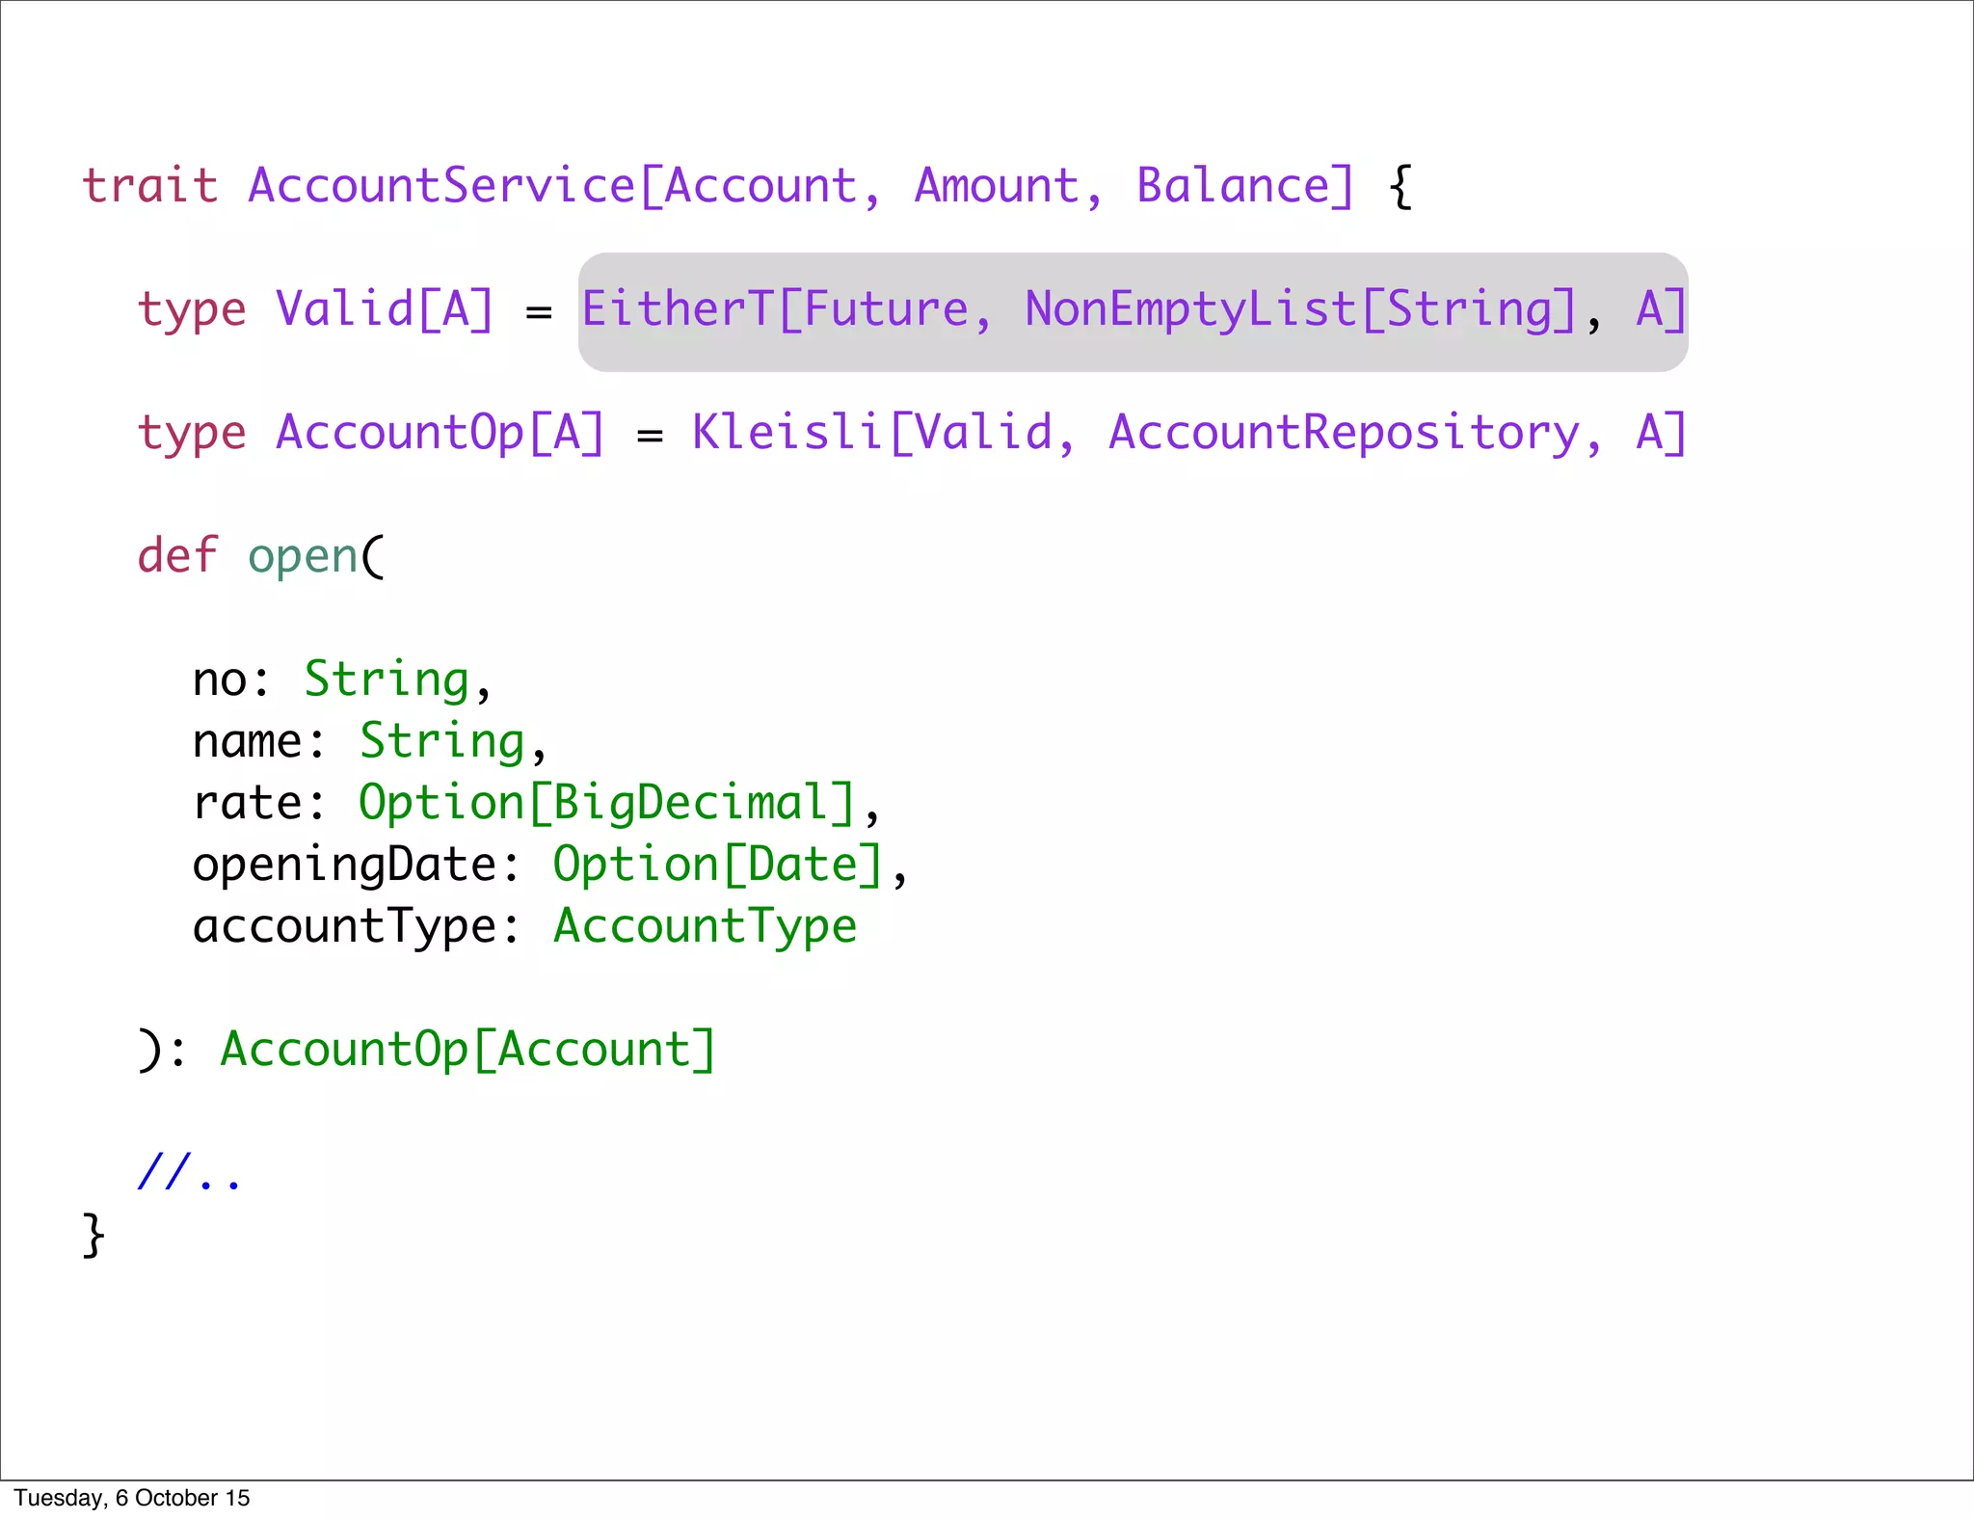Click the 'Amount,' type parameter
1974x1519 pixels.
[x=1007, y=187]
